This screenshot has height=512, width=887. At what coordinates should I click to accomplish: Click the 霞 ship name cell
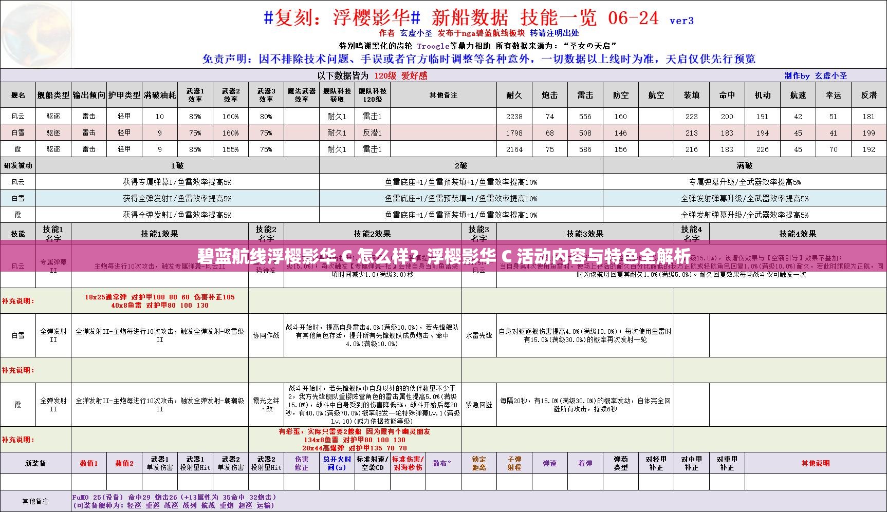tap(18, 149)
